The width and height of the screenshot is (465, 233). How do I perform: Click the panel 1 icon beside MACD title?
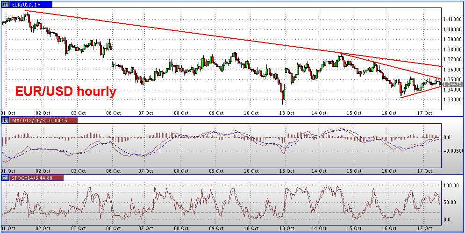(5, 120)
